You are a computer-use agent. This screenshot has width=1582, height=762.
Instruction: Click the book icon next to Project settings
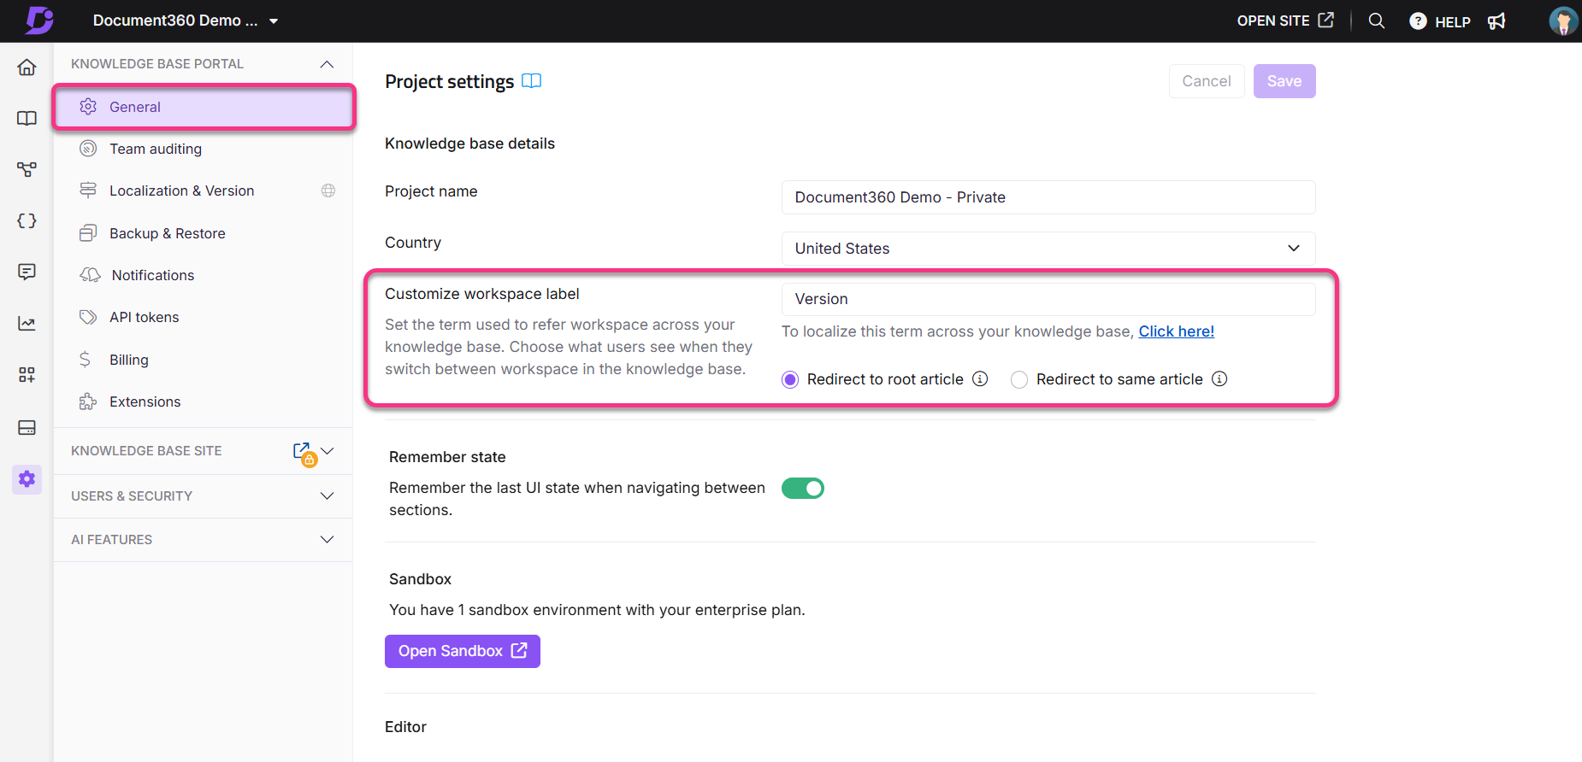pos(531,81)
